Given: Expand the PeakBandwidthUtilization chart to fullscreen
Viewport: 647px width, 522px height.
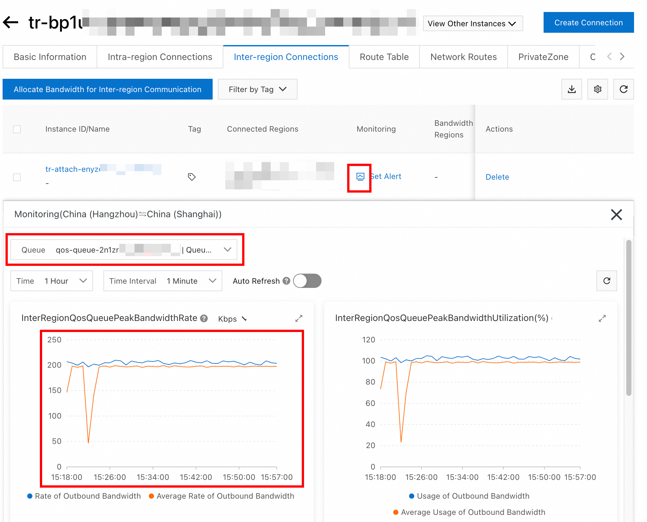Looking at the screenshot, I should (602, 319).
